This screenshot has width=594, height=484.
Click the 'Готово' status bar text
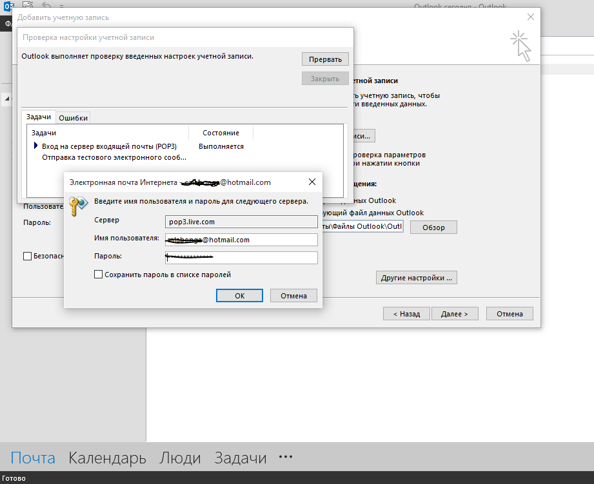pos(14,478)
